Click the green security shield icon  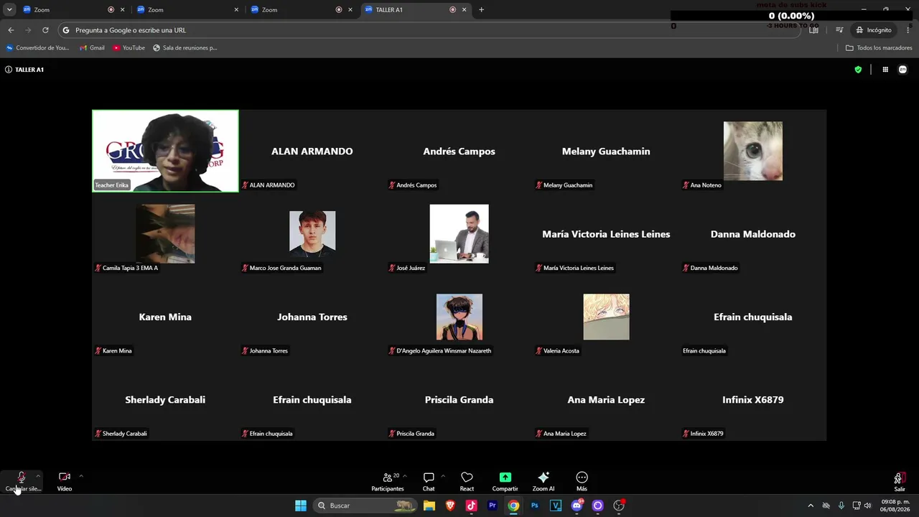pos(858,70)
